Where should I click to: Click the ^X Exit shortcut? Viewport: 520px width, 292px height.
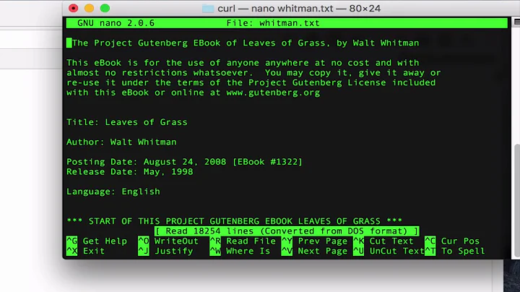(x=85, y=251)
